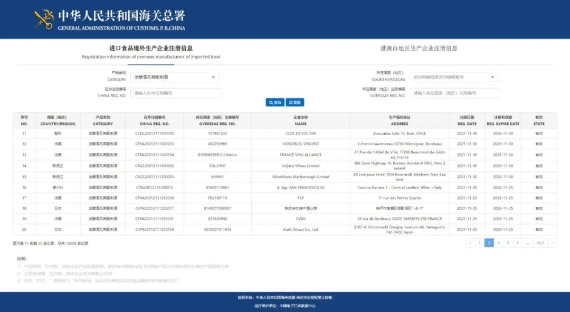The width and height of the screenshot is (570, 312).
Task: Click the caret icon on the CATEGORY dropdown
Action: point(214,76)
